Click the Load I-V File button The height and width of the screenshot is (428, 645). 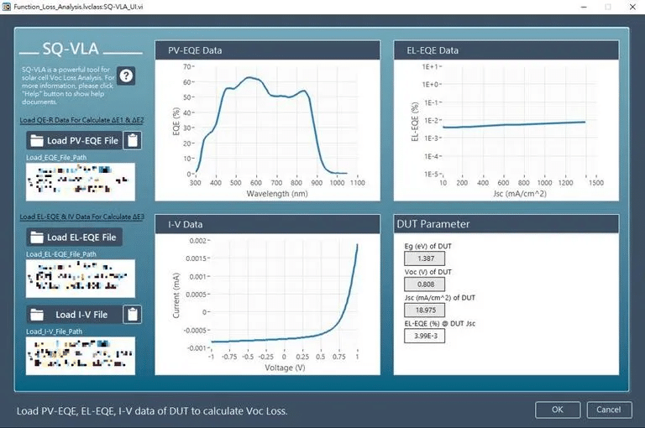pos(75,315)
